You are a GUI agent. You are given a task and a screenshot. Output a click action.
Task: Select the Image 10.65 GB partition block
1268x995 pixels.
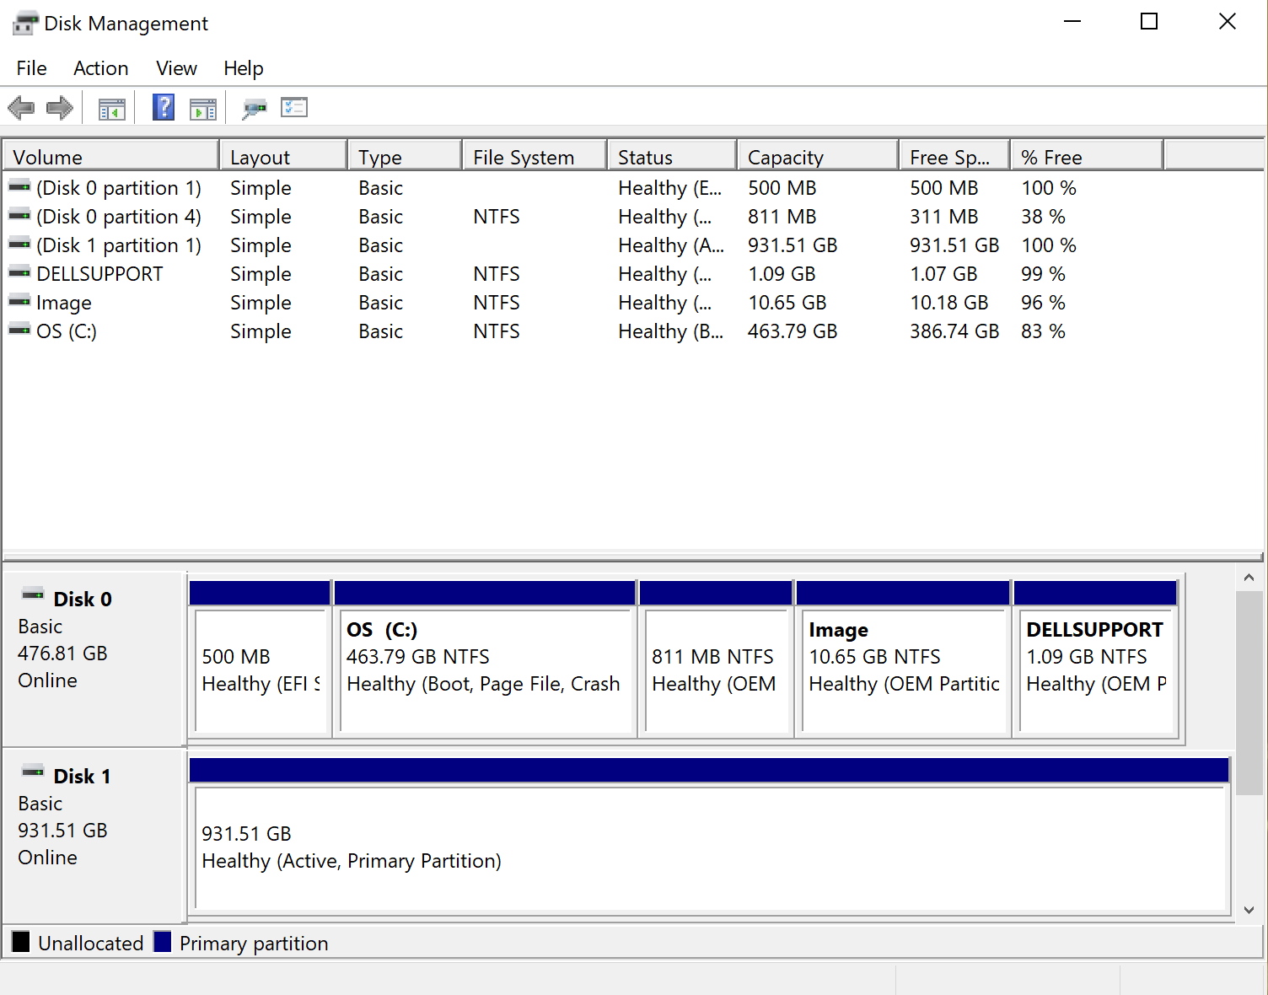903,659
